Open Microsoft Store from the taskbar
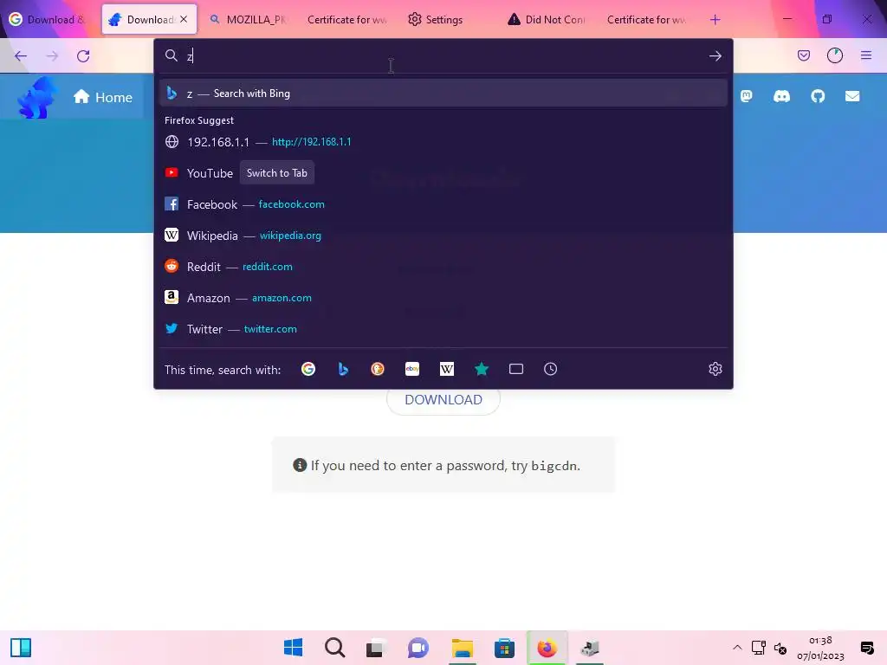887x665 pixels. click(504, 648)
